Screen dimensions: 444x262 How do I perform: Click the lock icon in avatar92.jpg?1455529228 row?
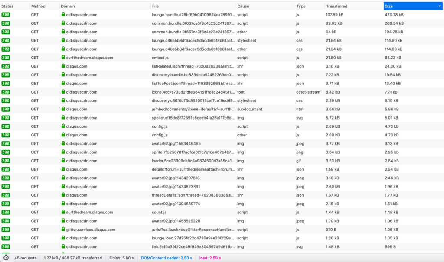tap(63, 221)
